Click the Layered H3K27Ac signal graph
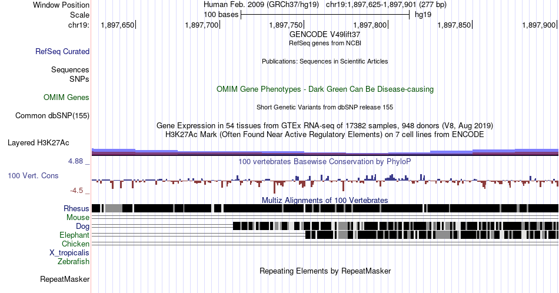 pyautogui.click(x=325, y=152)
